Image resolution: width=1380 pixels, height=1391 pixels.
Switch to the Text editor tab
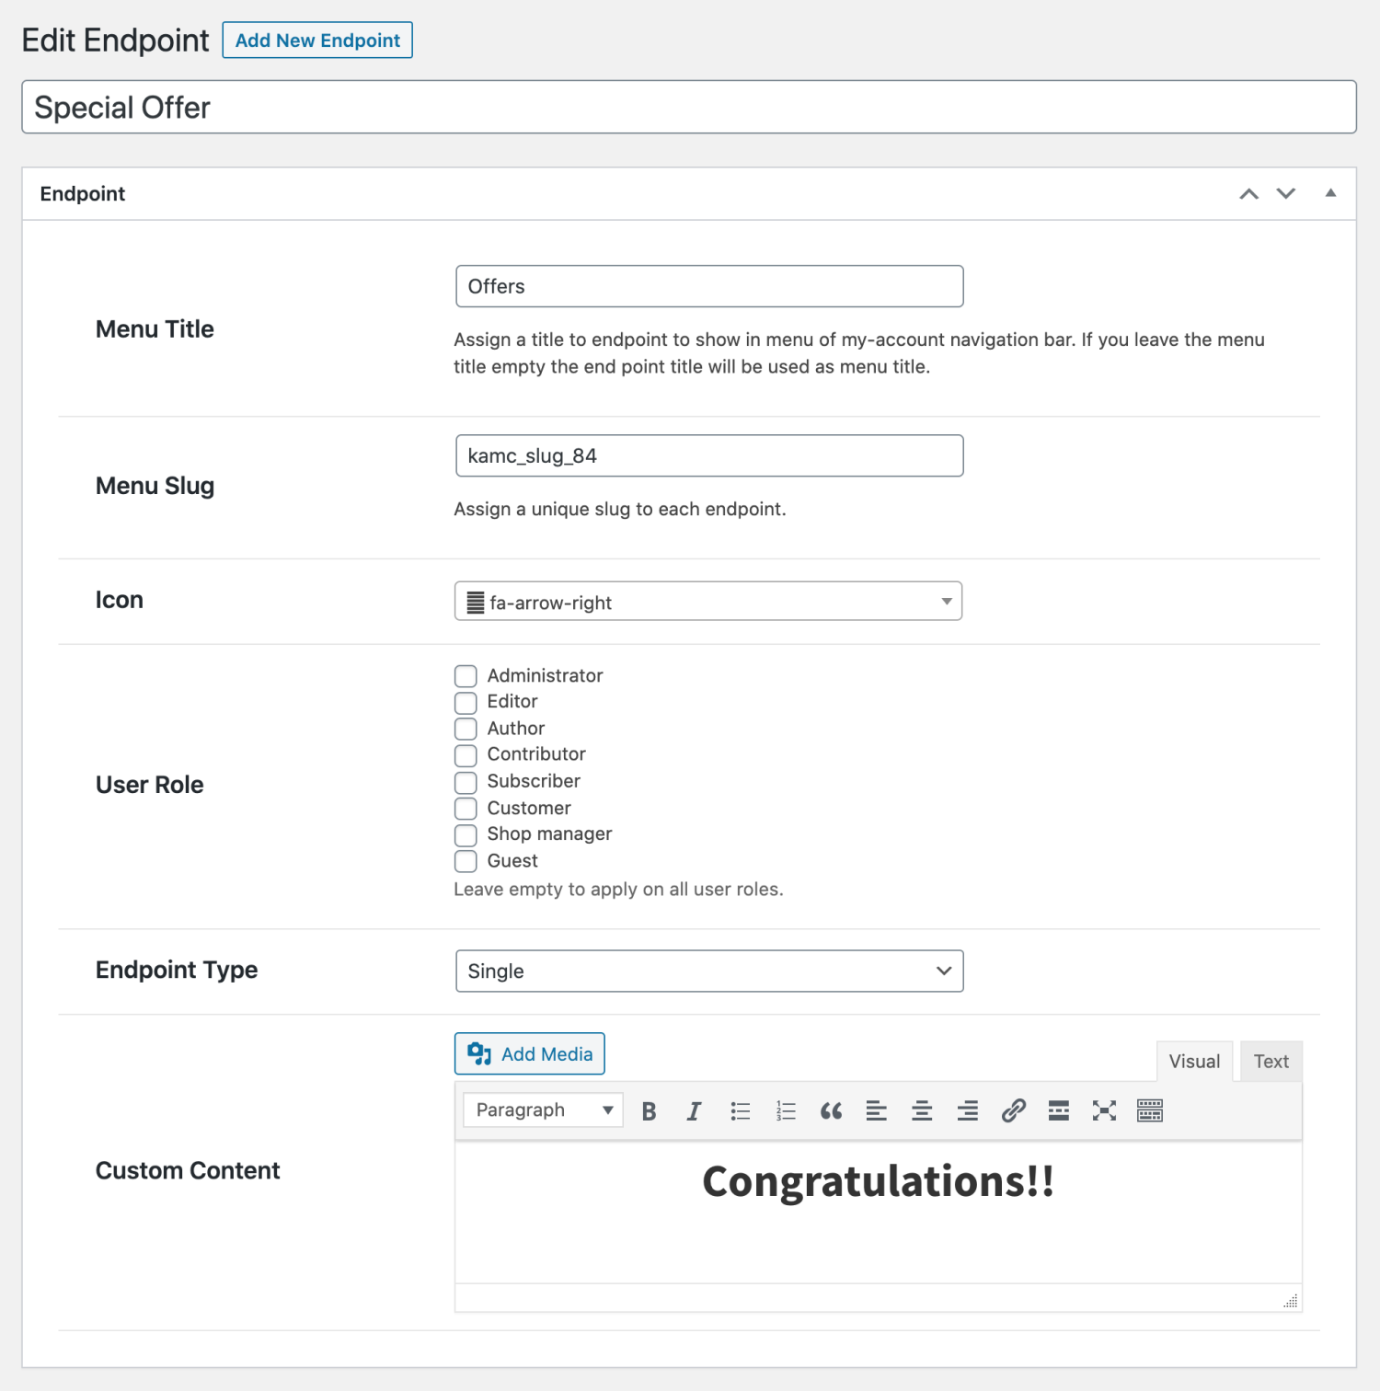(x=1271, y=1061)
